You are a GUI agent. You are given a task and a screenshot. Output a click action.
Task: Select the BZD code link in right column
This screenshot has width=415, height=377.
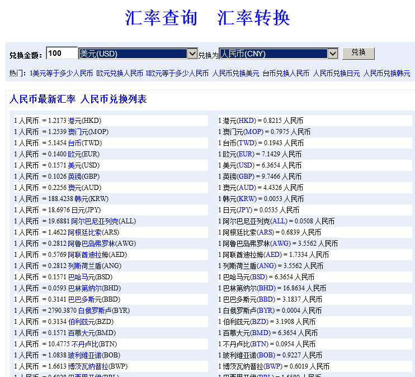[259, 322]
